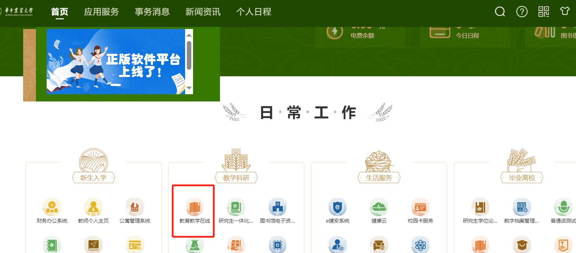
Task: Show the QR code icon in header
Action: (544, 12)
